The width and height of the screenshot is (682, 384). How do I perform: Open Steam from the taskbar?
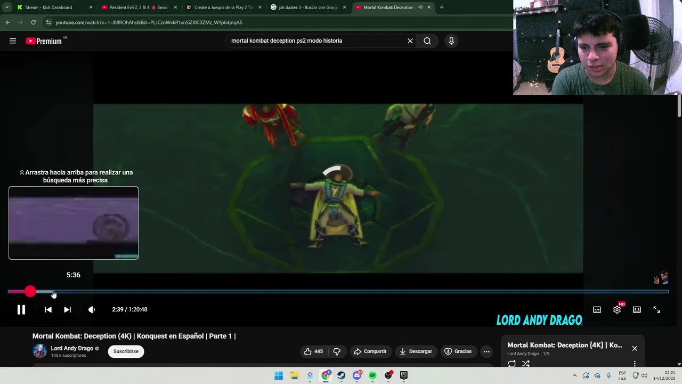coord(341,375)
